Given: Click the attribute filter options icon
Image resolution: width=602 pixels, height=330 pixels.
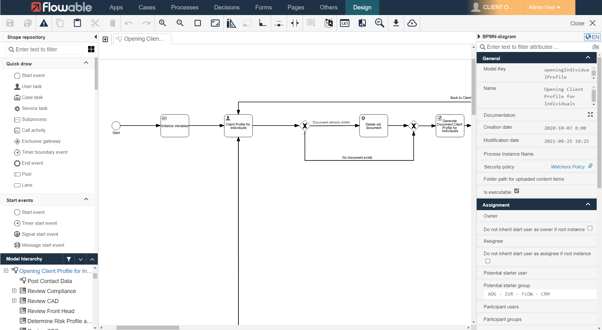Looking at the screenshot, I should (x=595, y=47).
